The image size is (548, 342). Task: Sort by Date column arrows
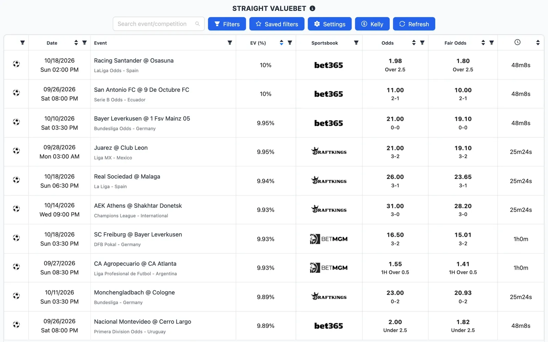76,43
